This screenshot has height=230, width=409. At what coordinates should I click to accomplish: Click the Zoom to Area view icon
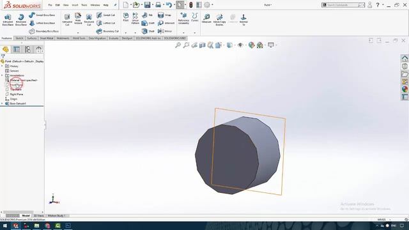pyautogui.click(x=186, y=45)
